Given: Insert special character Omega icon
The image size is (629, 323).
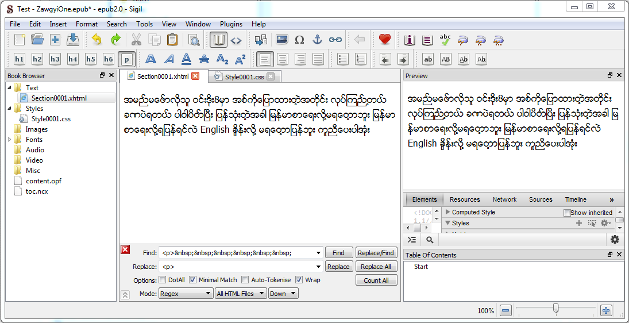Looking at the screenshot, I should click(x=299, y=40).
